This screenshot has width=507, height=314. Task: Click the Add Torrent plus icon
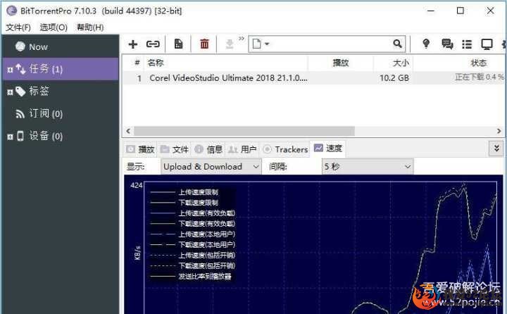pos(133,44)
